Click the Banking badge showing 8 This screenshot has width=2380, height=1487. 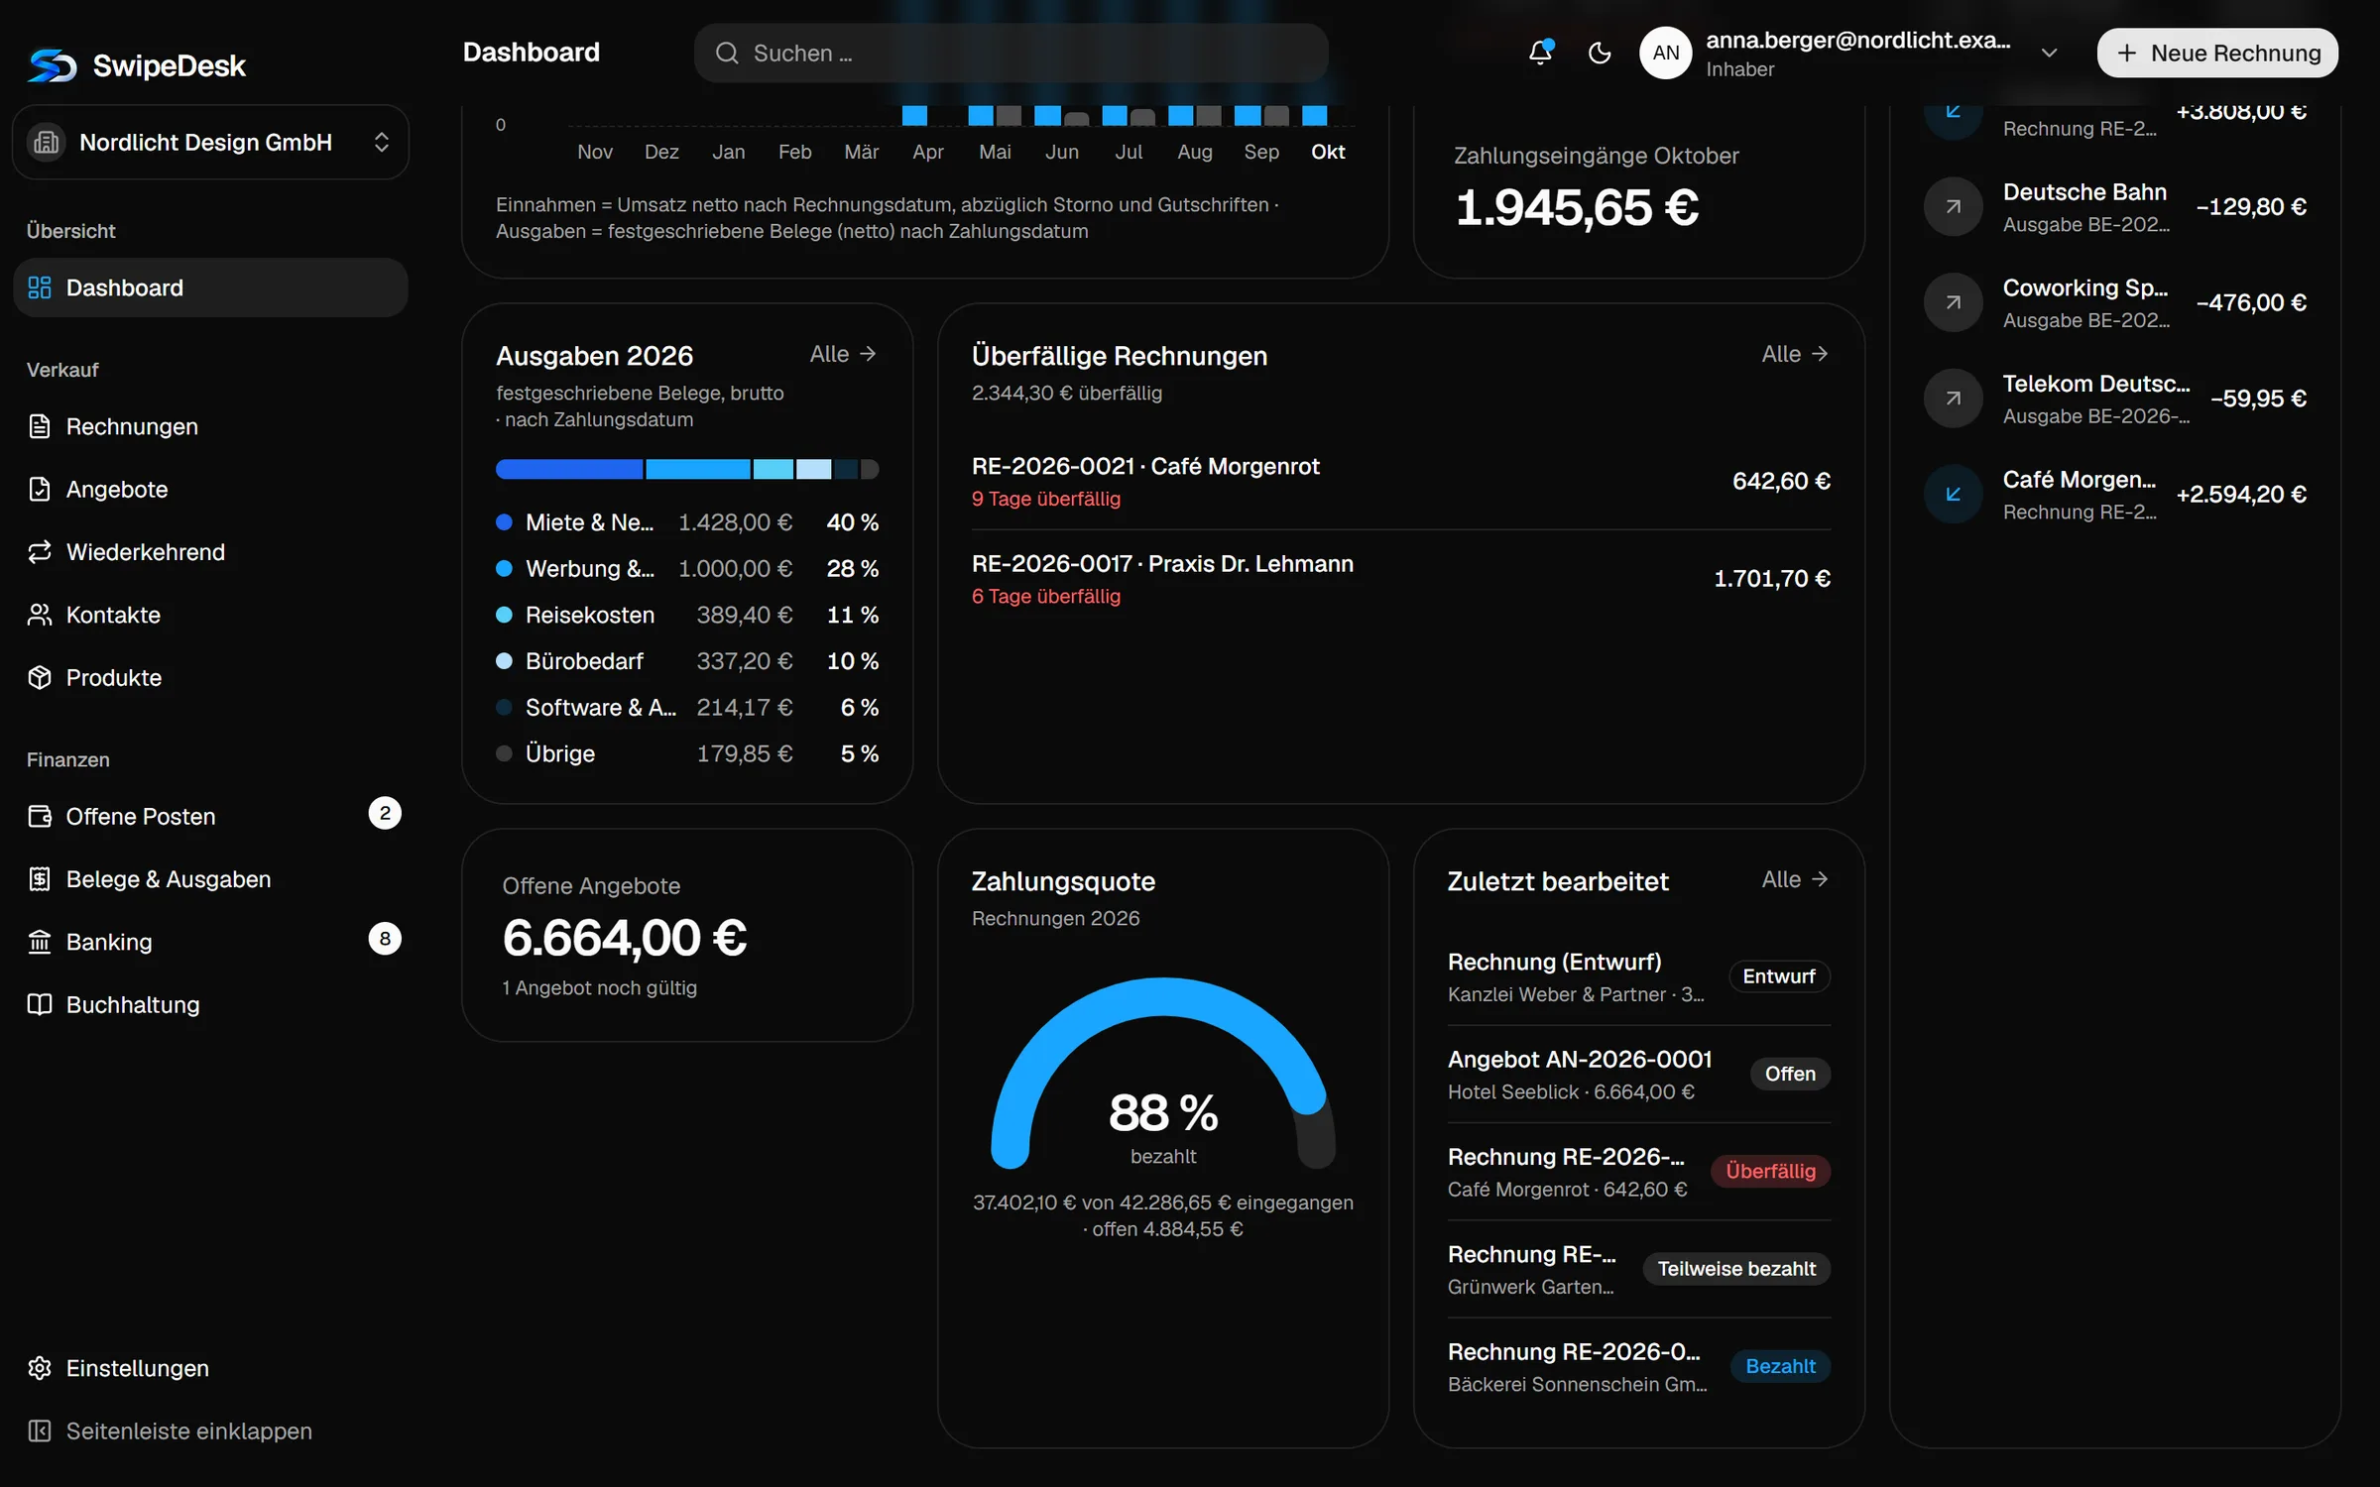click(385, 939)
